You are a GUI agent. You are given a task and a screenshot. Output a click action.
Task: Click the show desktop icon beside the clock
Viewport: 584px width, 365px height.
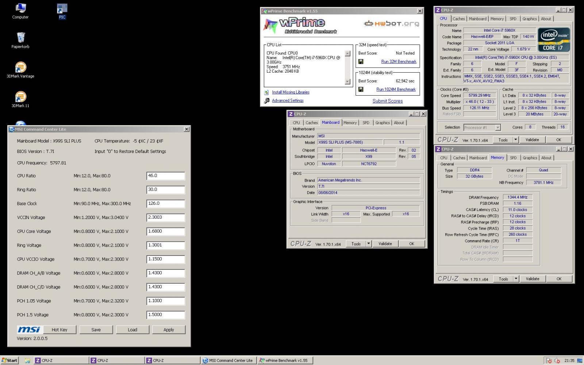pyautogui.click(x=580, y=361)
